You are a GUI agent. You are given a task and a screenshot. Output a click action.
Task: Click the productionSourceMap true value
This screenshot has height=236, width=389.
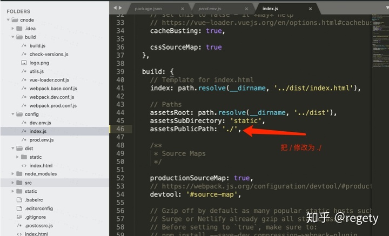pyautogui.click(x=242, y=178)
